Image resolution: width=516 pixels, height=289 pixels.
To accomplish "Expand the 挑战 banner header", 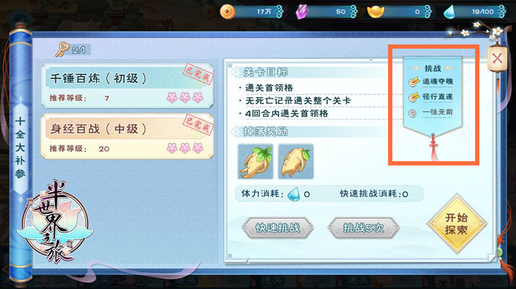I will 432,68.
